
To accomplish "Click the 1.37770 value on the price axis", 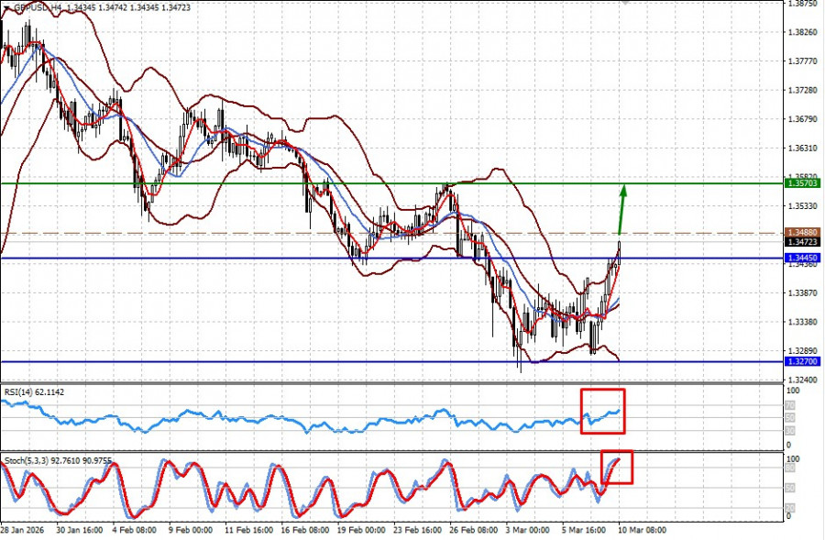I will 803,61.
